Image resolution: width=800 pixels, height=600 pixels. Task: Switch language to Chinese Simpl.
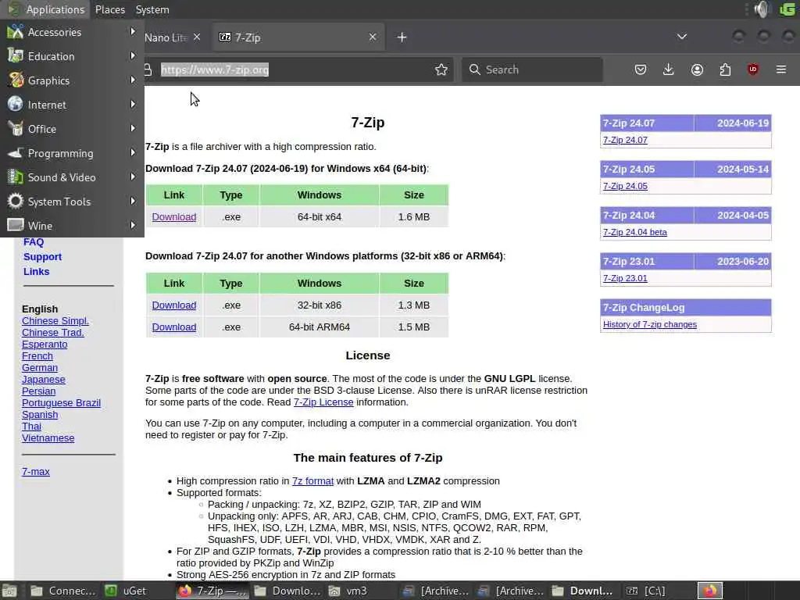pyautogui.click(x=55, y=321)
